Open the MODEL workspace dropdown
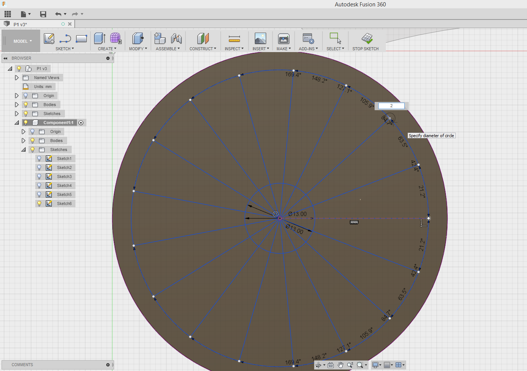This screenshot has width=527, height=371. [23, 41]
